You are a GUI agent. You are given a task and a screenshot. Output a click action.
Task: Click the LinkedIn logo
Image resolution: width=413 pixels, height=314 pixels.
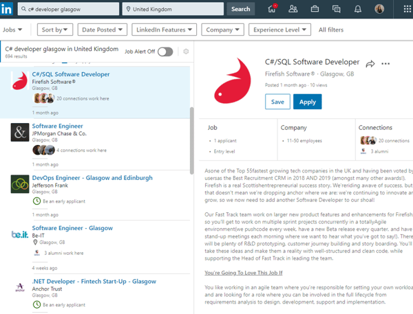pyautogui.click(x=6, y=9)
